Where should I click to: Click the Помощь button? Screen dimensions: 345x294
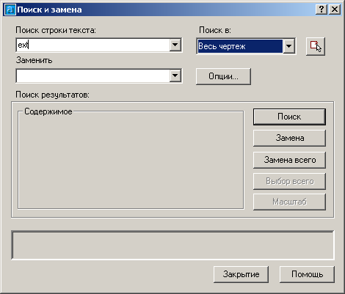[x=307, y=274]
